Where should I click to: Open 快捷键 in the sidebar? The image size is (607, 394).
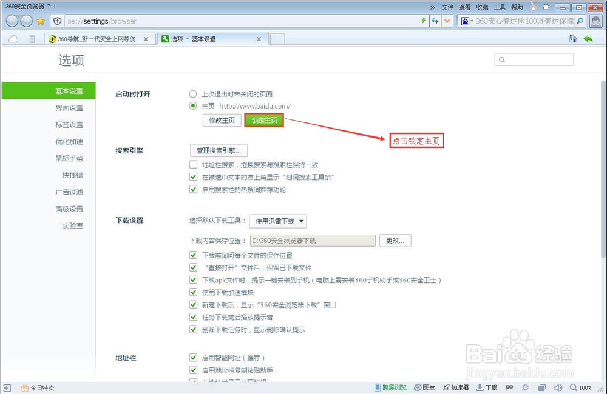73,175
